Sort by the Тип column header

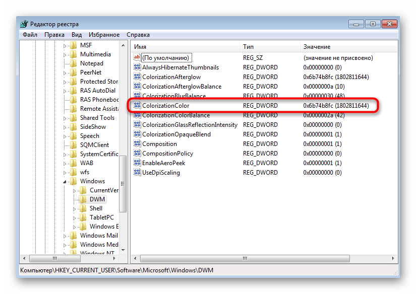[270, 47]
